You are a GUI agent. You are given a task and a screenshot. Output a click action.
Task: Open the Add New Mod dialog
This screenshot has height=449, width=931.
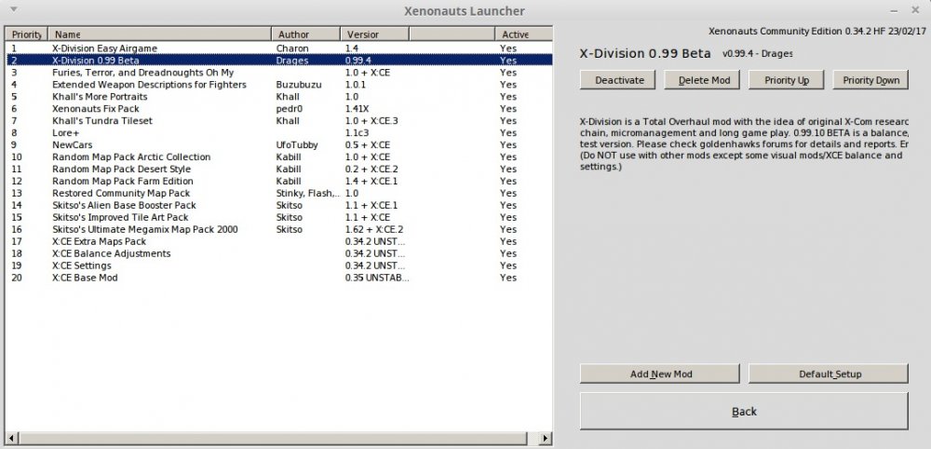point(660,374)
